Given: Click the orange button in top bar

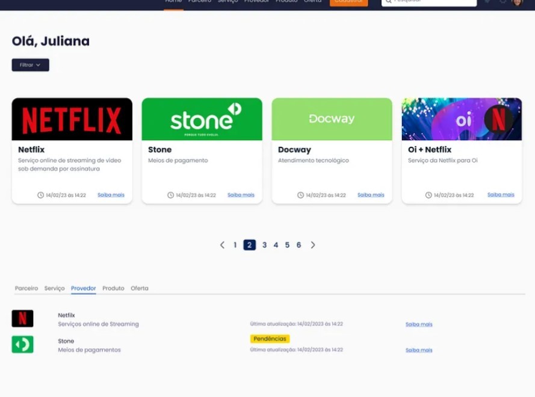Looking at the screenshot, I should coord(348,2).
